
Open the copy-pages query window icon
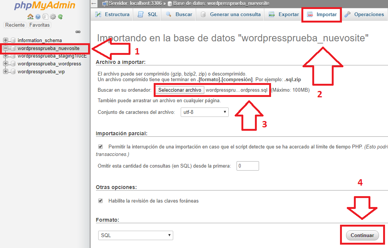(x=45, y=17)
